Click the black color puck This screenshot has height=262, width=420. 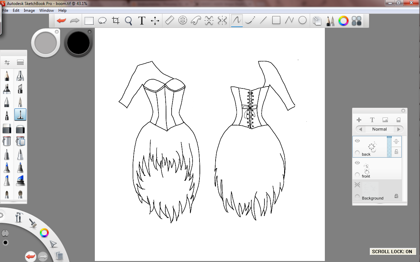point(78,43)
